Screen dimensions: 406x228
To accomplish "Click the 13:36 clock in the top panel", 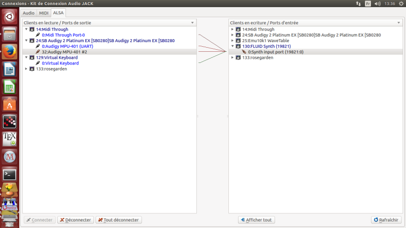I will [390, 4].
